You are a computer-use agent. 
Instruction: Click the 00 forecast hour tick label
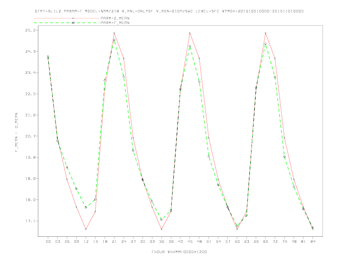tap(48, 242)
